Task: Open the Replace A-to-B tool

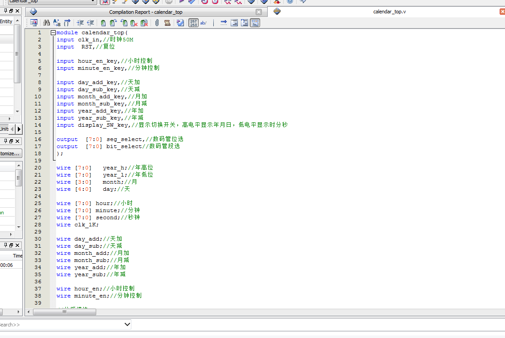Action: pos(57,23)
